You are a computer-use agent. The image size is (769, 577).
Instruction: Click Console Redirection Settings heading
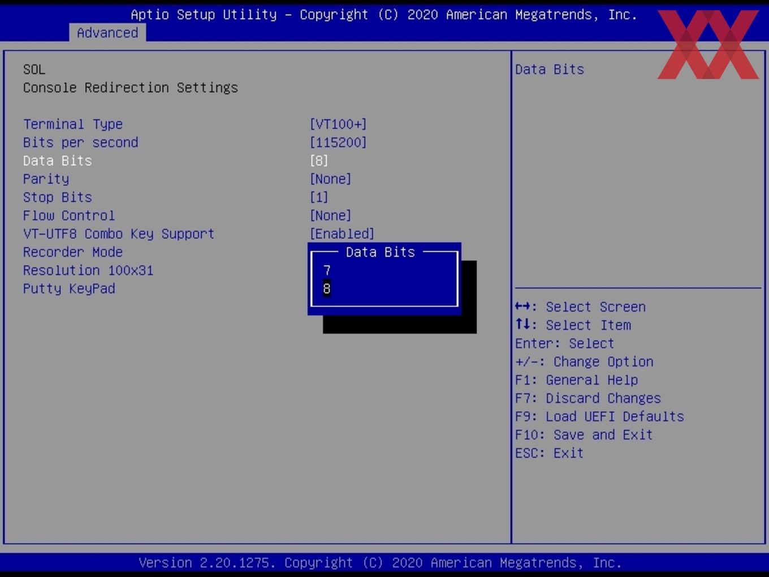(131, 88)
